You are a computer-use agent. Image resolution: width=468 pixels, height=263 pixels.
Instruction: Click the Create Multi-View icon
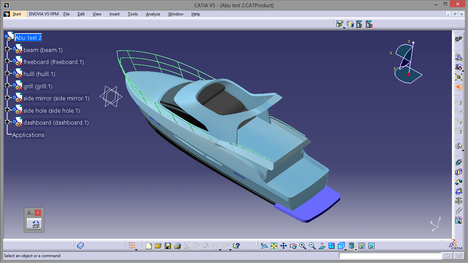331,246
